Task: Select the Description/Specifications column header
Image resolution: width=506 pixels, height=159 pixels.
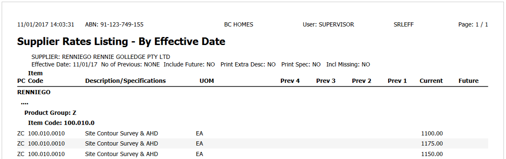Action: click(125, 81)
